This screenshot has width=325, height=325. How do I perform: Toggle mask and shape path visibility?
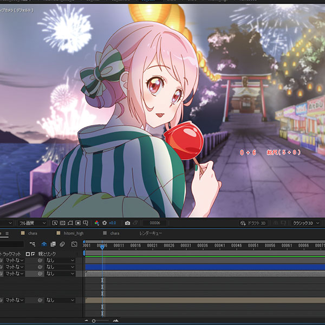(70, 223)
